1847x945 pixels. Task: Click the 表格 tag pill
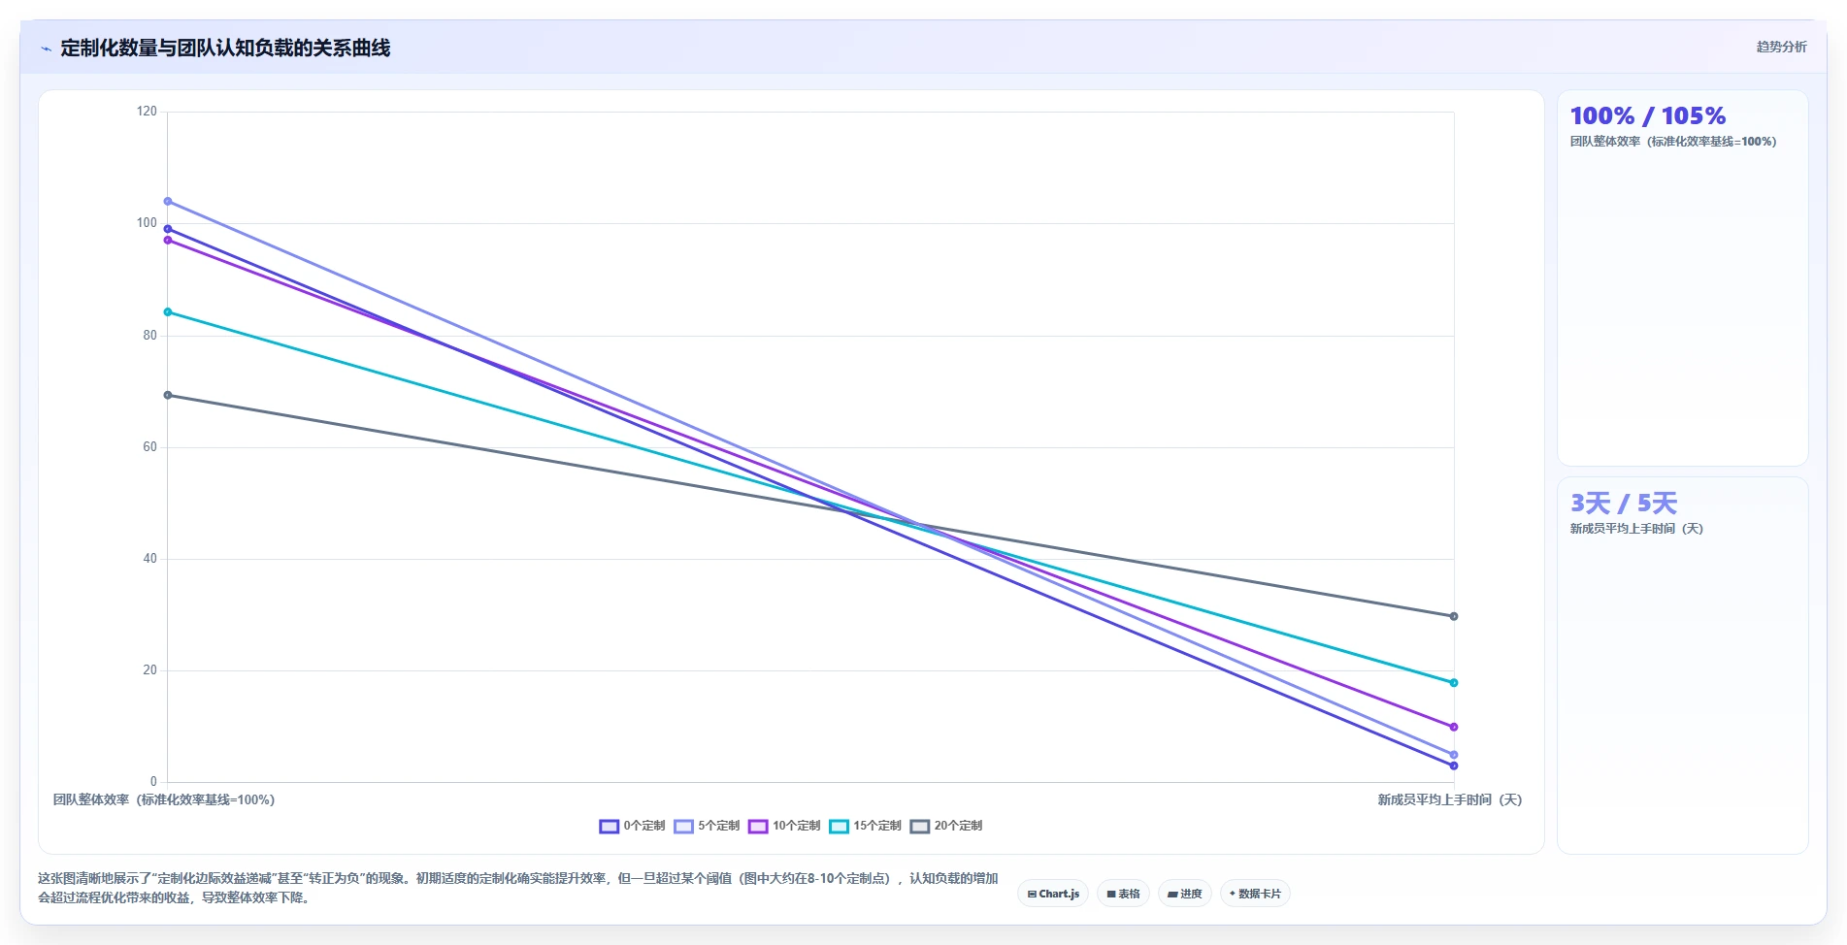(1123, 894)
